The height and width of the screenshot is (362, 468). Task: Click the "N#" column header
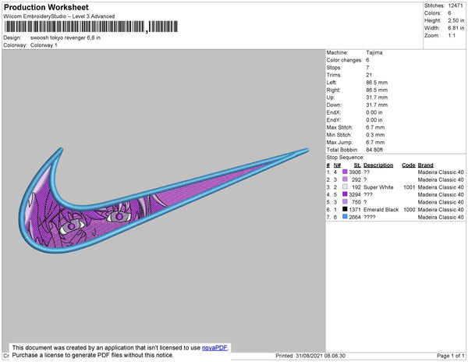337,165
